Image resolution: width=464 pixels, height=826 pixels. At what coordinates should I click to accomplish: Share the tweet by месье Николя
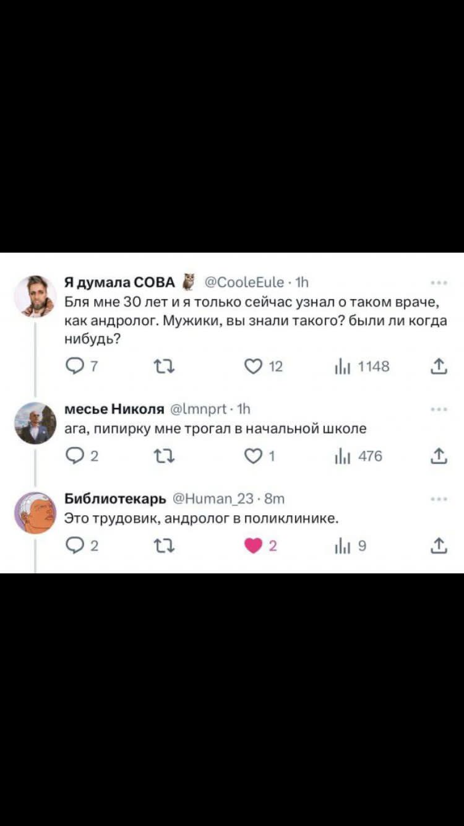[440, 456]
